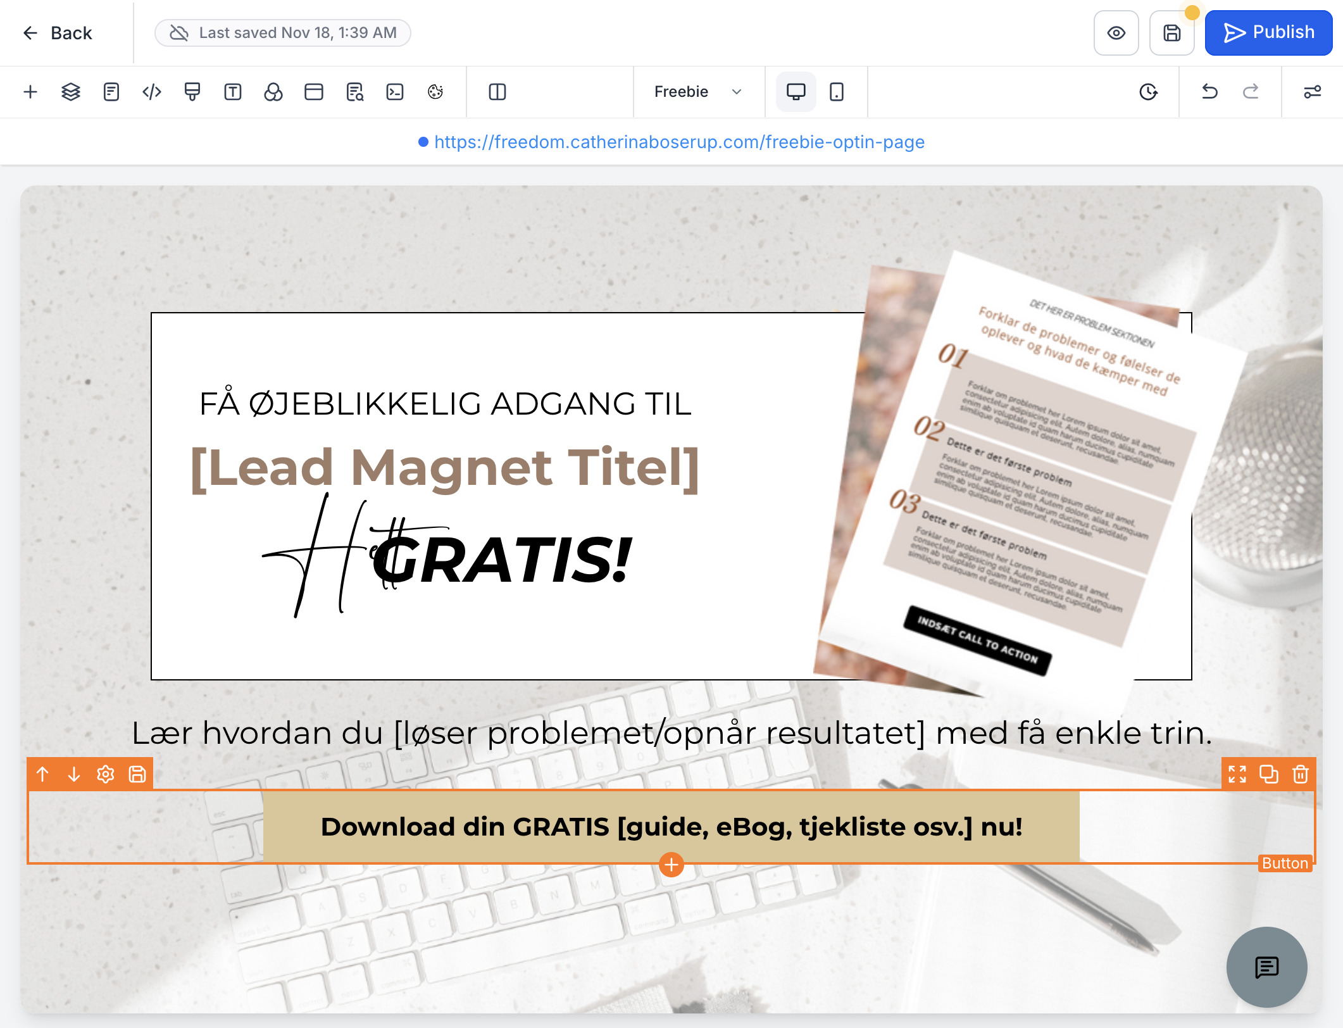Open the typography T icon
This screenshot has width=1343, height=1028.
[x=233, y=92]
